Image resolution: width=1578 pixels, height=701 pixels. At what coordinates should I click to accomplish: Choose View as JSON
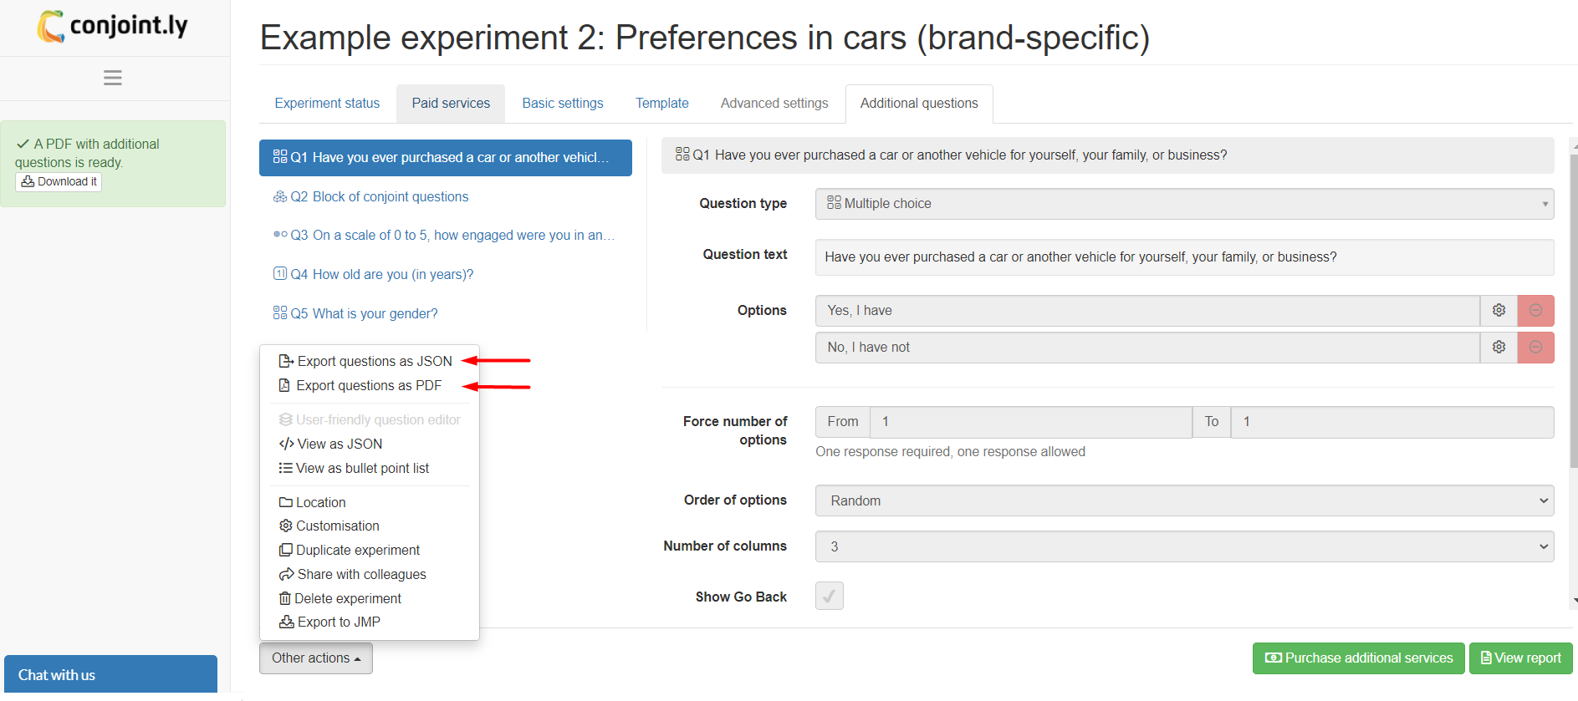(330, 444)
